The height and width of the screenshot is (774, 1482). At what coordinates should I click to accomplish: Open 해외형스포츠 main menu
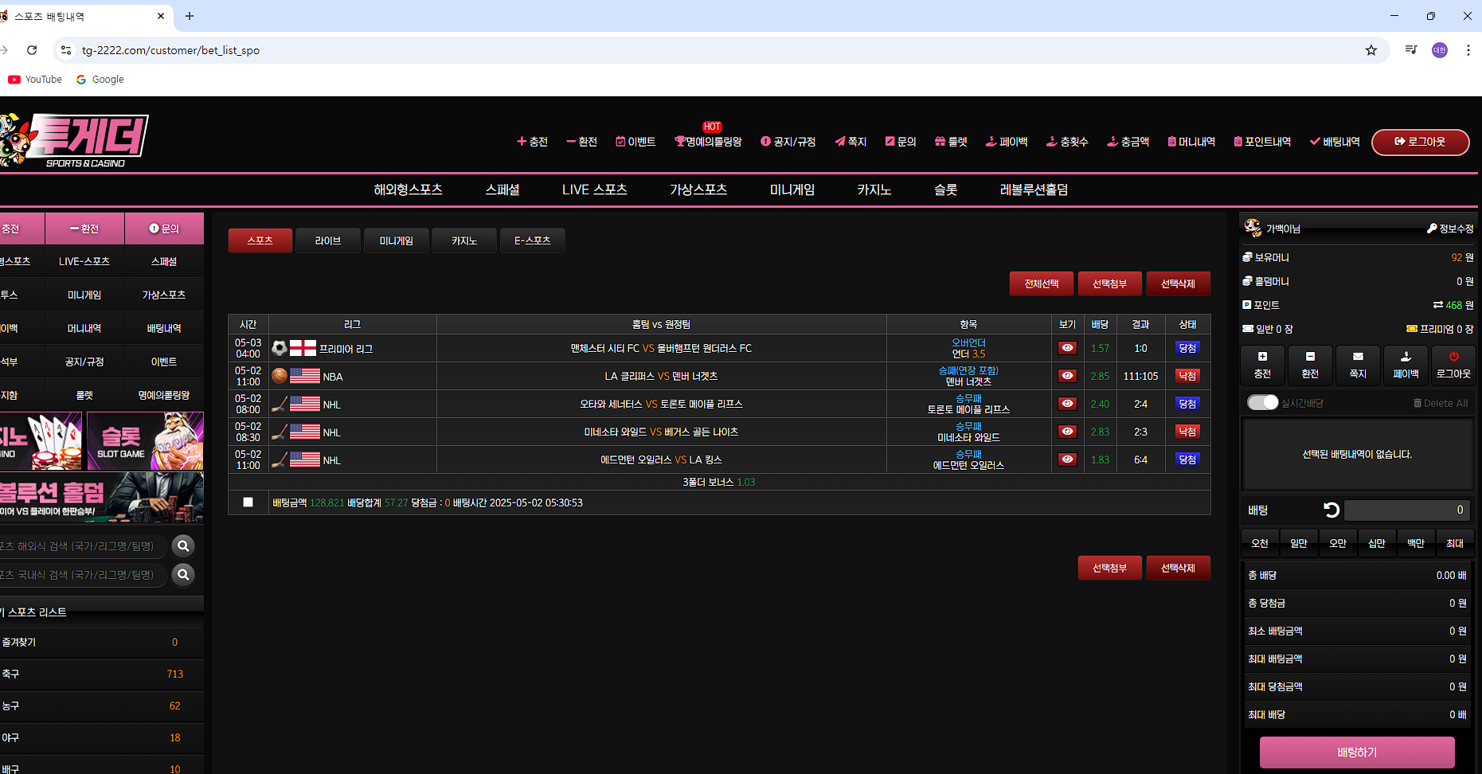(408, 190)
